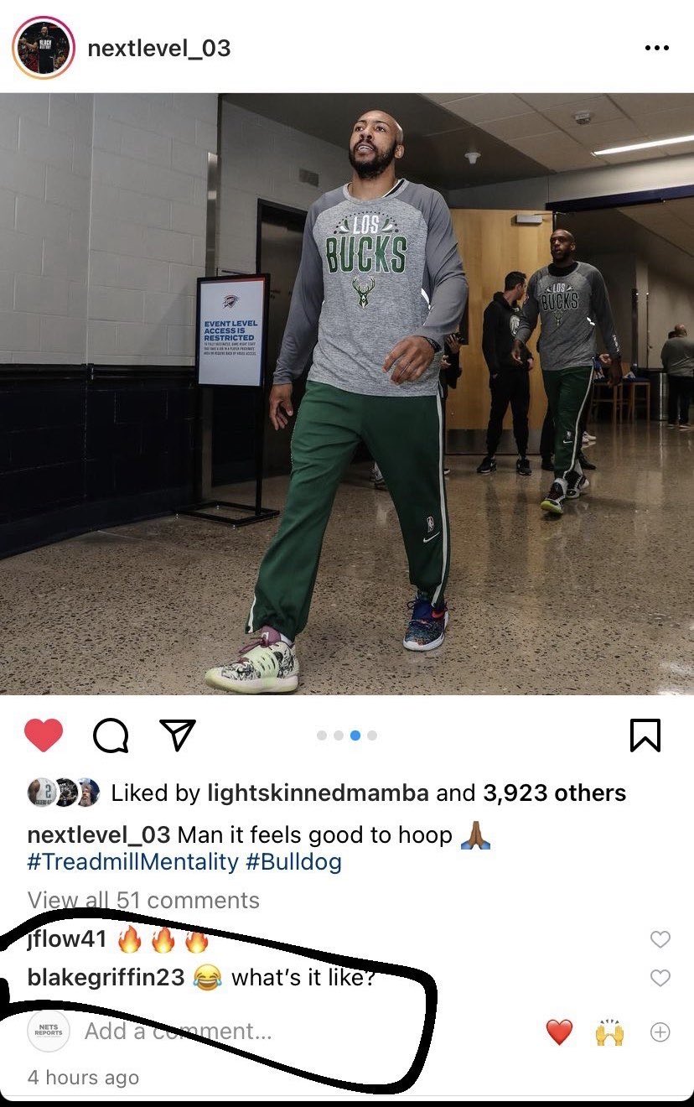Save post with bookmark icon
Image resolution: width=694 pixels, height=1107 pixels.
tap(645, 735)
